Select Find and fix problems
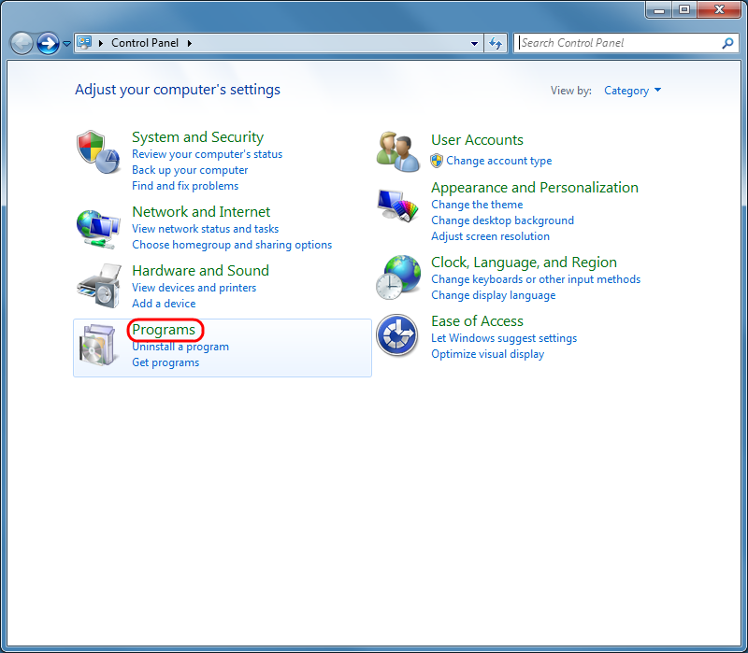 [x=185, y=186]
